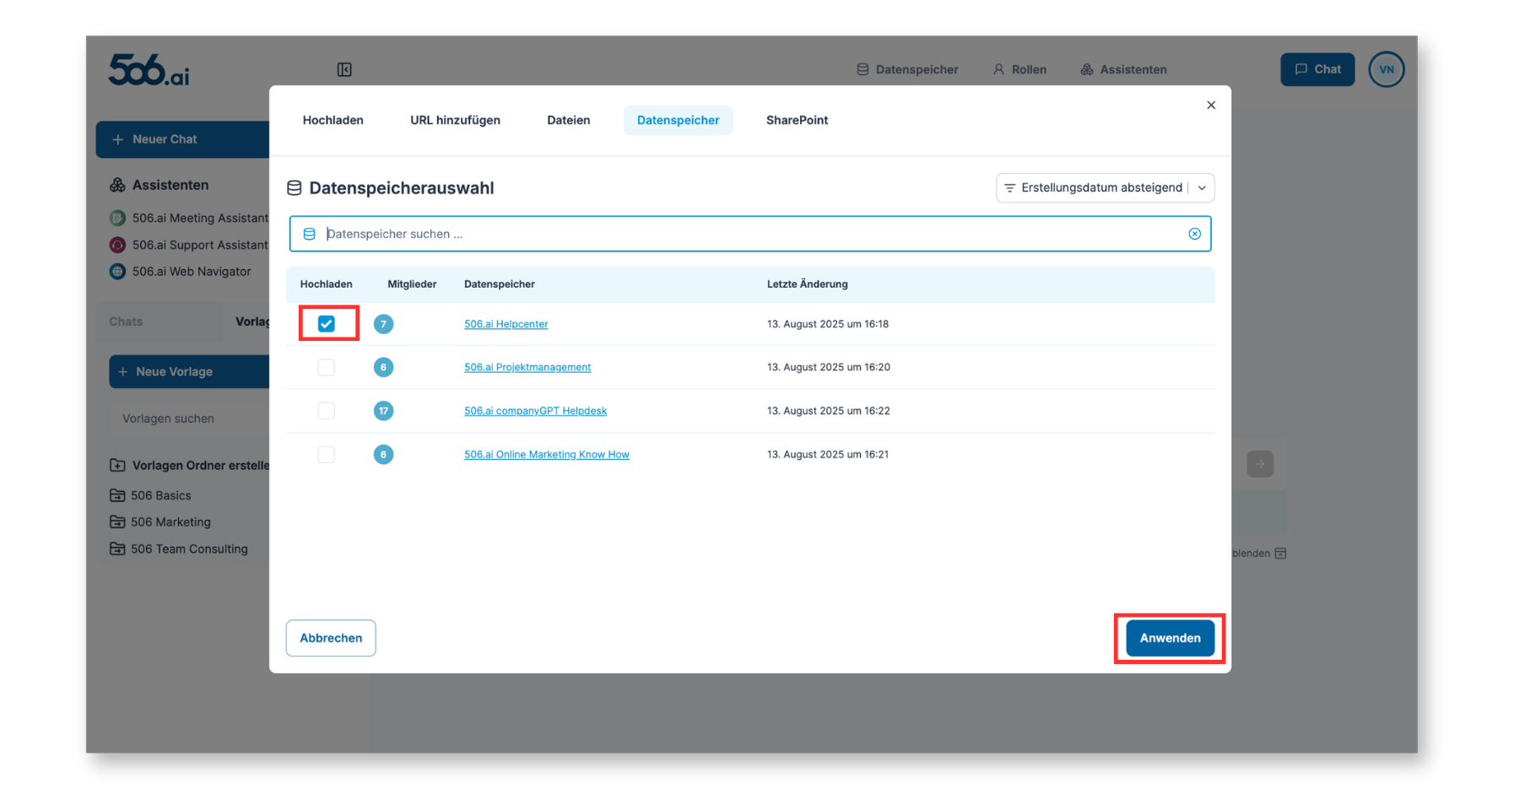This screenshot has width=1519, height=810.
Task: Switch to the Dateien tab
Action: click(569, 120)
